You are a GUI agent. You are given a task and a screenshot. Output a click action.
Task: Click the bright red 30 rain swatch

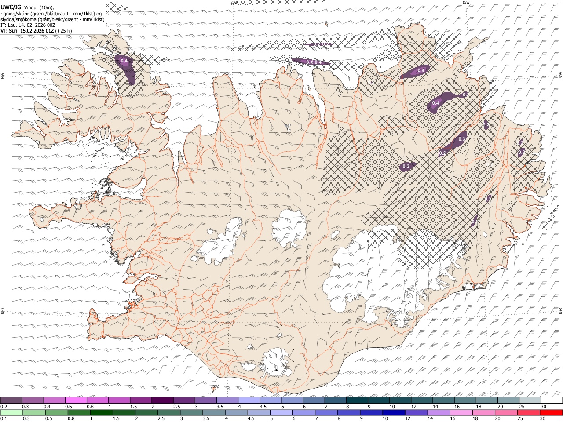[x=551, y=412]
